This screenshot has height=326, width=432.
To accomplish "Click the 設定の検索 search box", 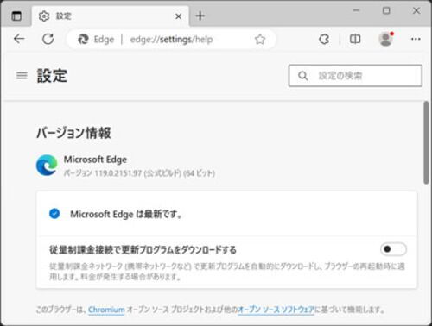I will pyautogui.click(x=355, y=76).
